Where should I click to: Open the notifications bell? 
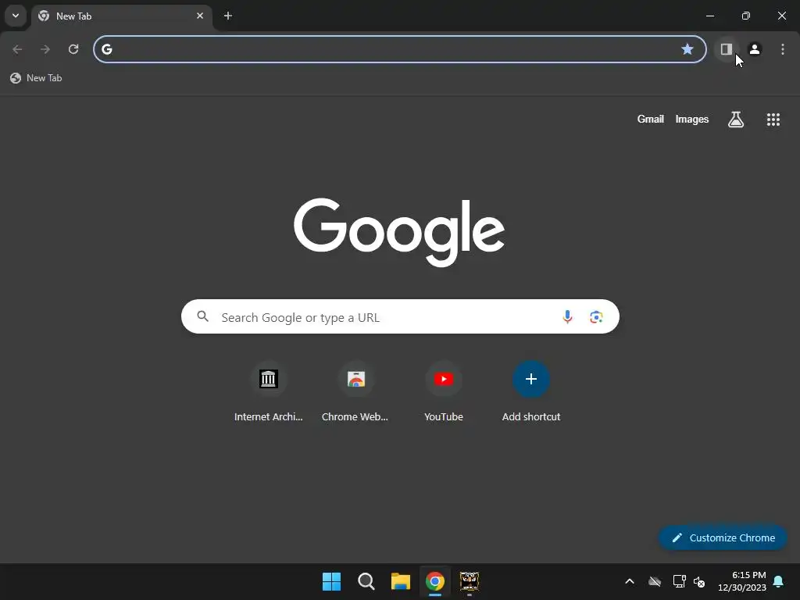click(779, 581)
